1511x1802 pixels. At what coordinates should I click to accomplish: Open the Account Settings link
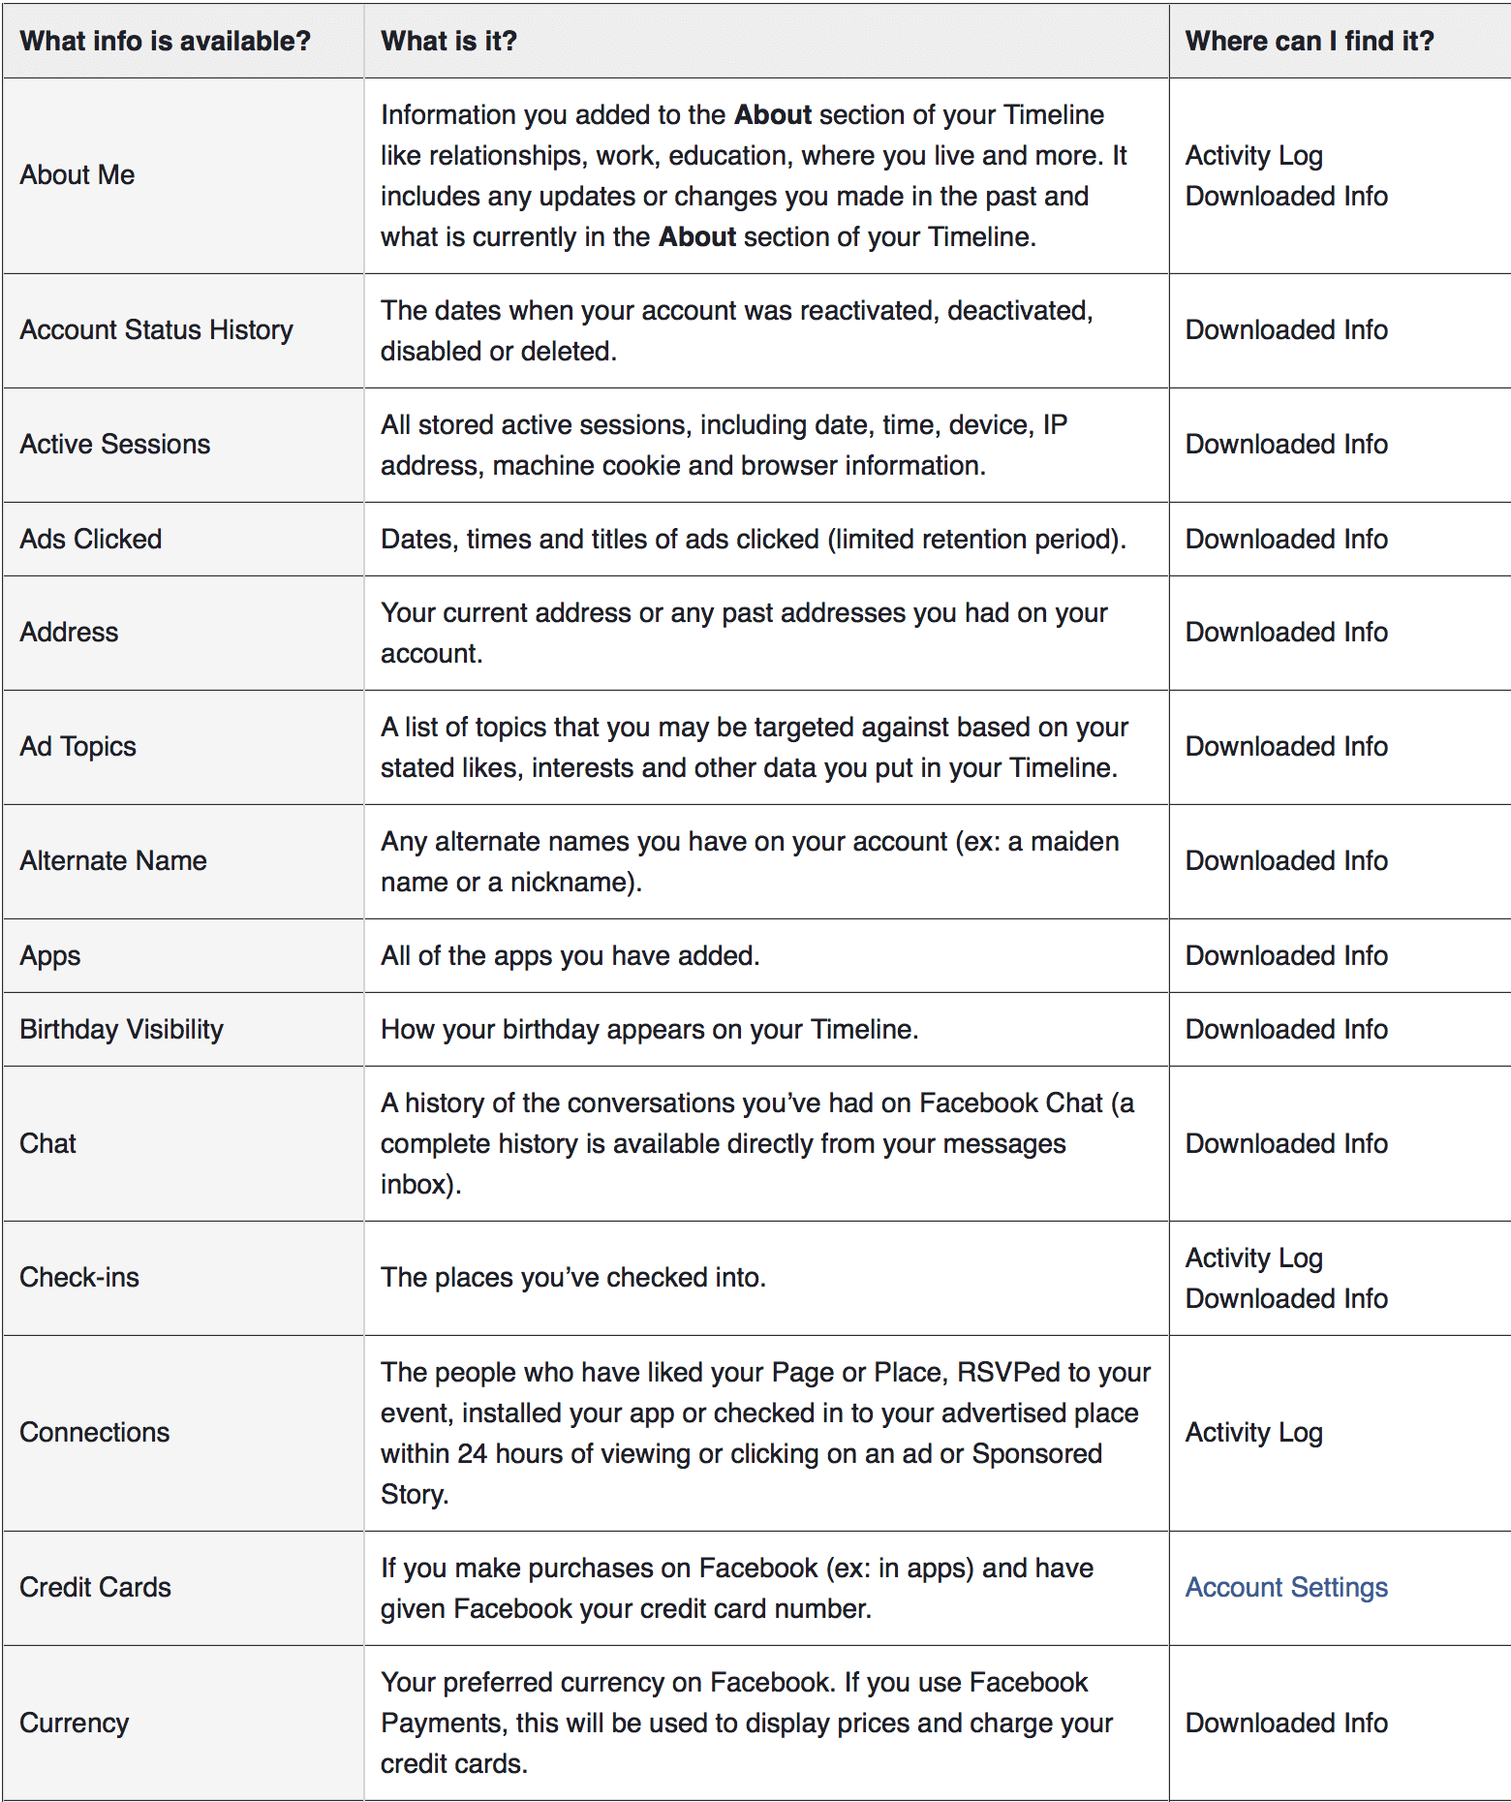point(1286,1587)
